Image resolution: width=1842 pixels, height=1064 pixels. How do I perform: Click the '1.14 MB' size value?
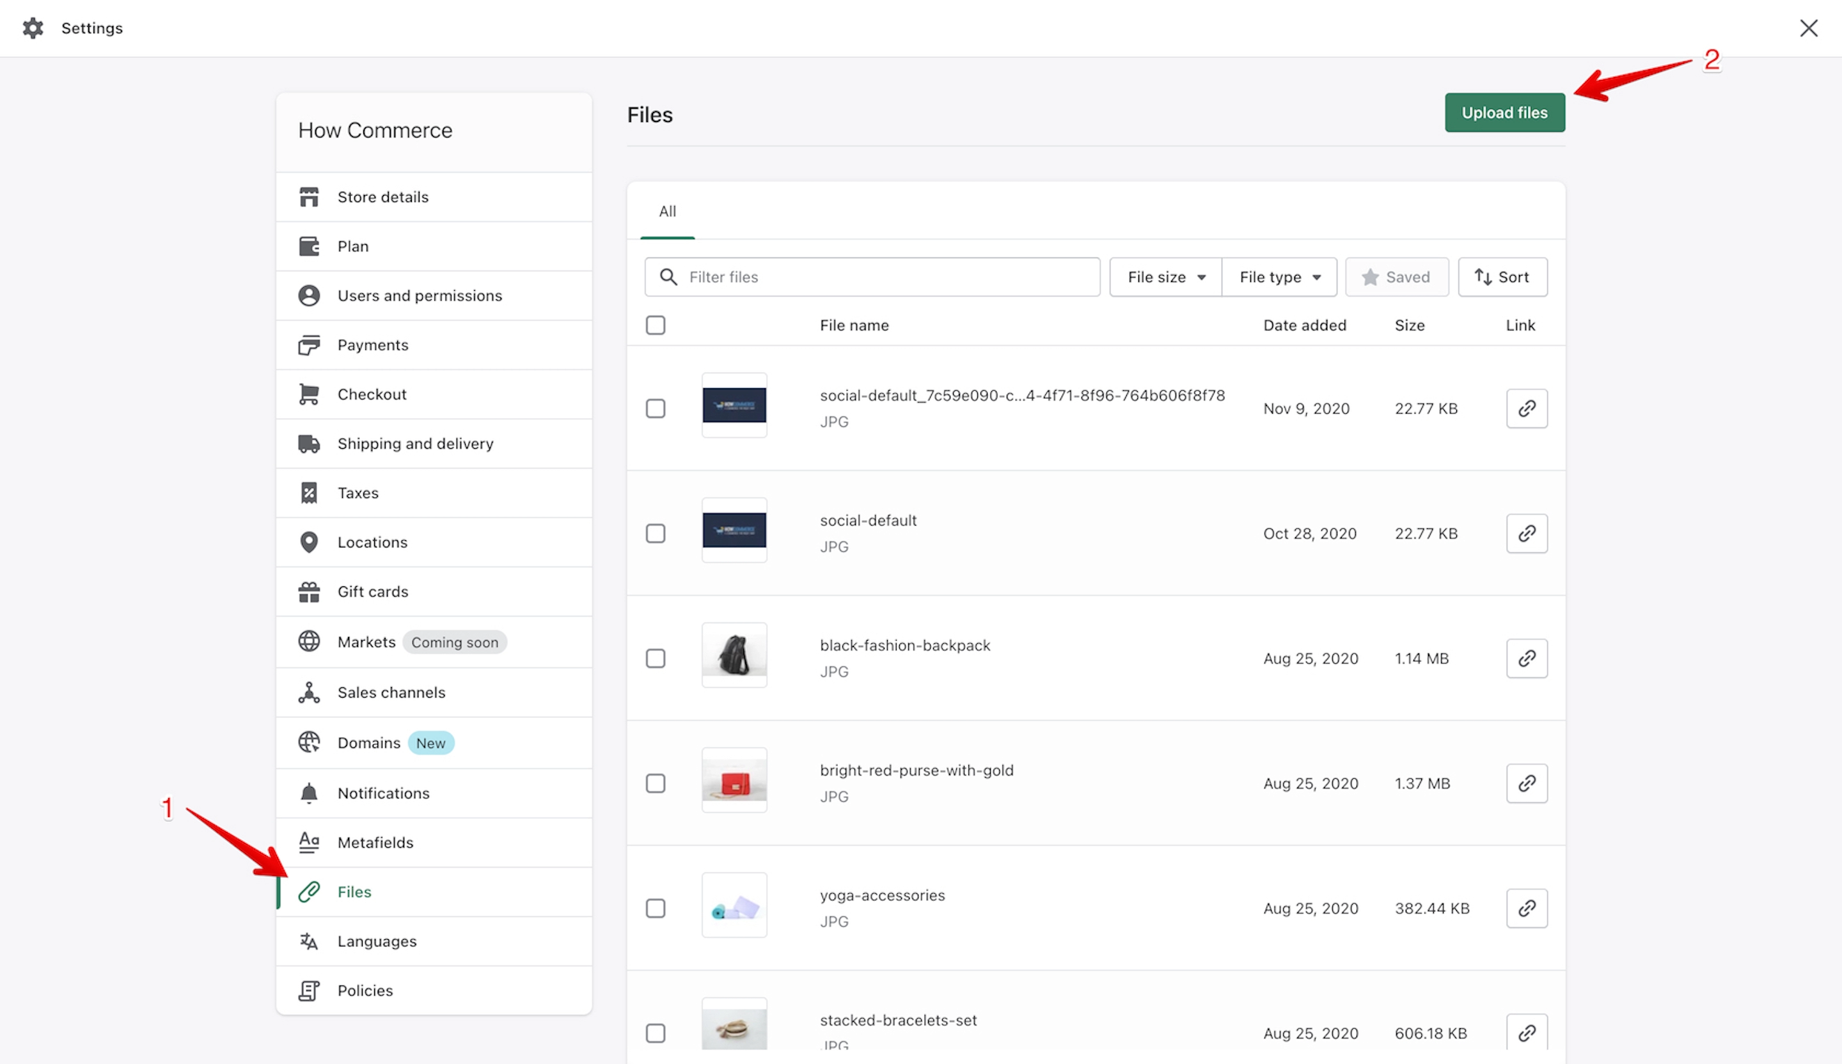coord(1422,659)
